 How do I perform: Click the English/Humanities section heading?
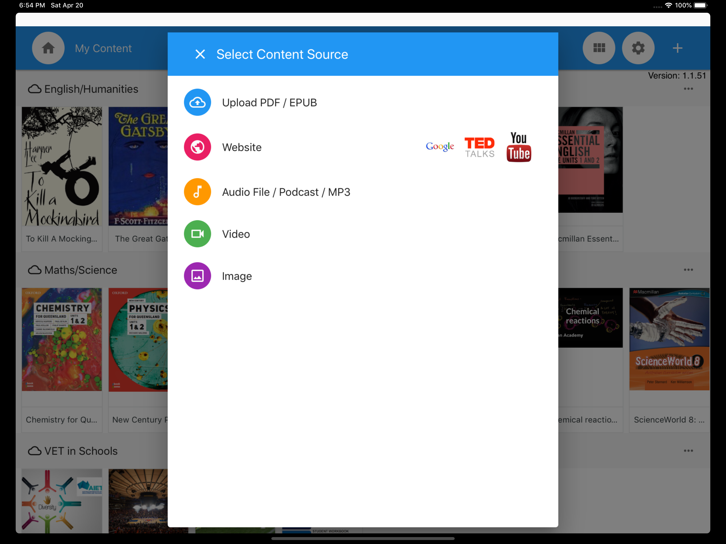(91, 89)
